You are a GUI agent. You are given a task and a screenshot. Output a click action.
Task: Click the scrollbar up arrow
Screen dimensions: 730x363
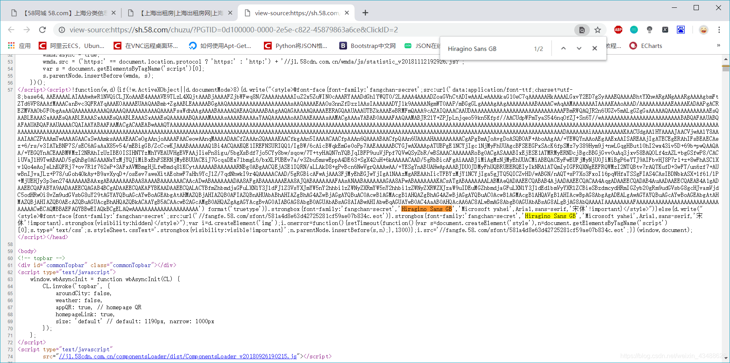coord(726,59)
